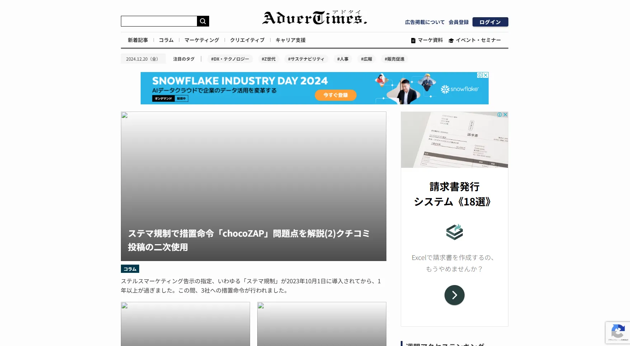Select the #サステナビリティ tag

coord(306,59)
